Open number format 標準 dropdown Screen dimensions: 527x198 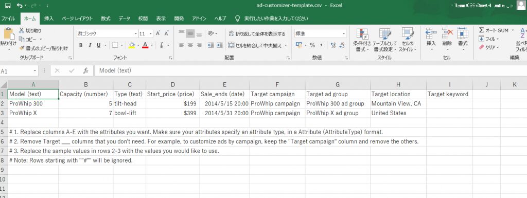click(x=344, y=33)
